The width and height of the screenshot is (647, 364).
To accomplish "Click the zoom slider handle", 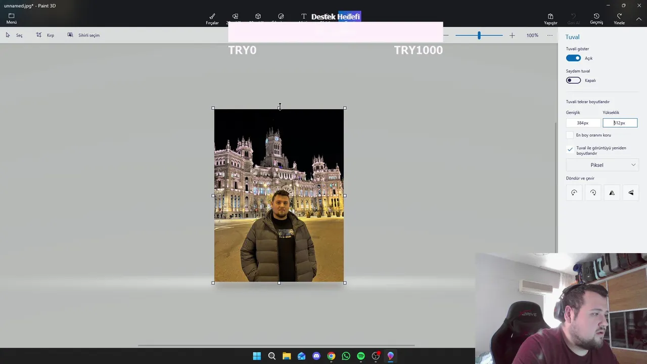I will [479, 35].
